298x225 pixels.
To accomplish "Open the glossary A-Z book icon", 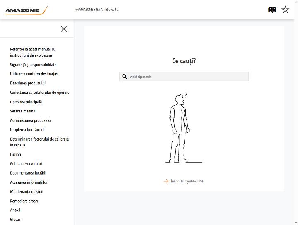I will 272,10.
